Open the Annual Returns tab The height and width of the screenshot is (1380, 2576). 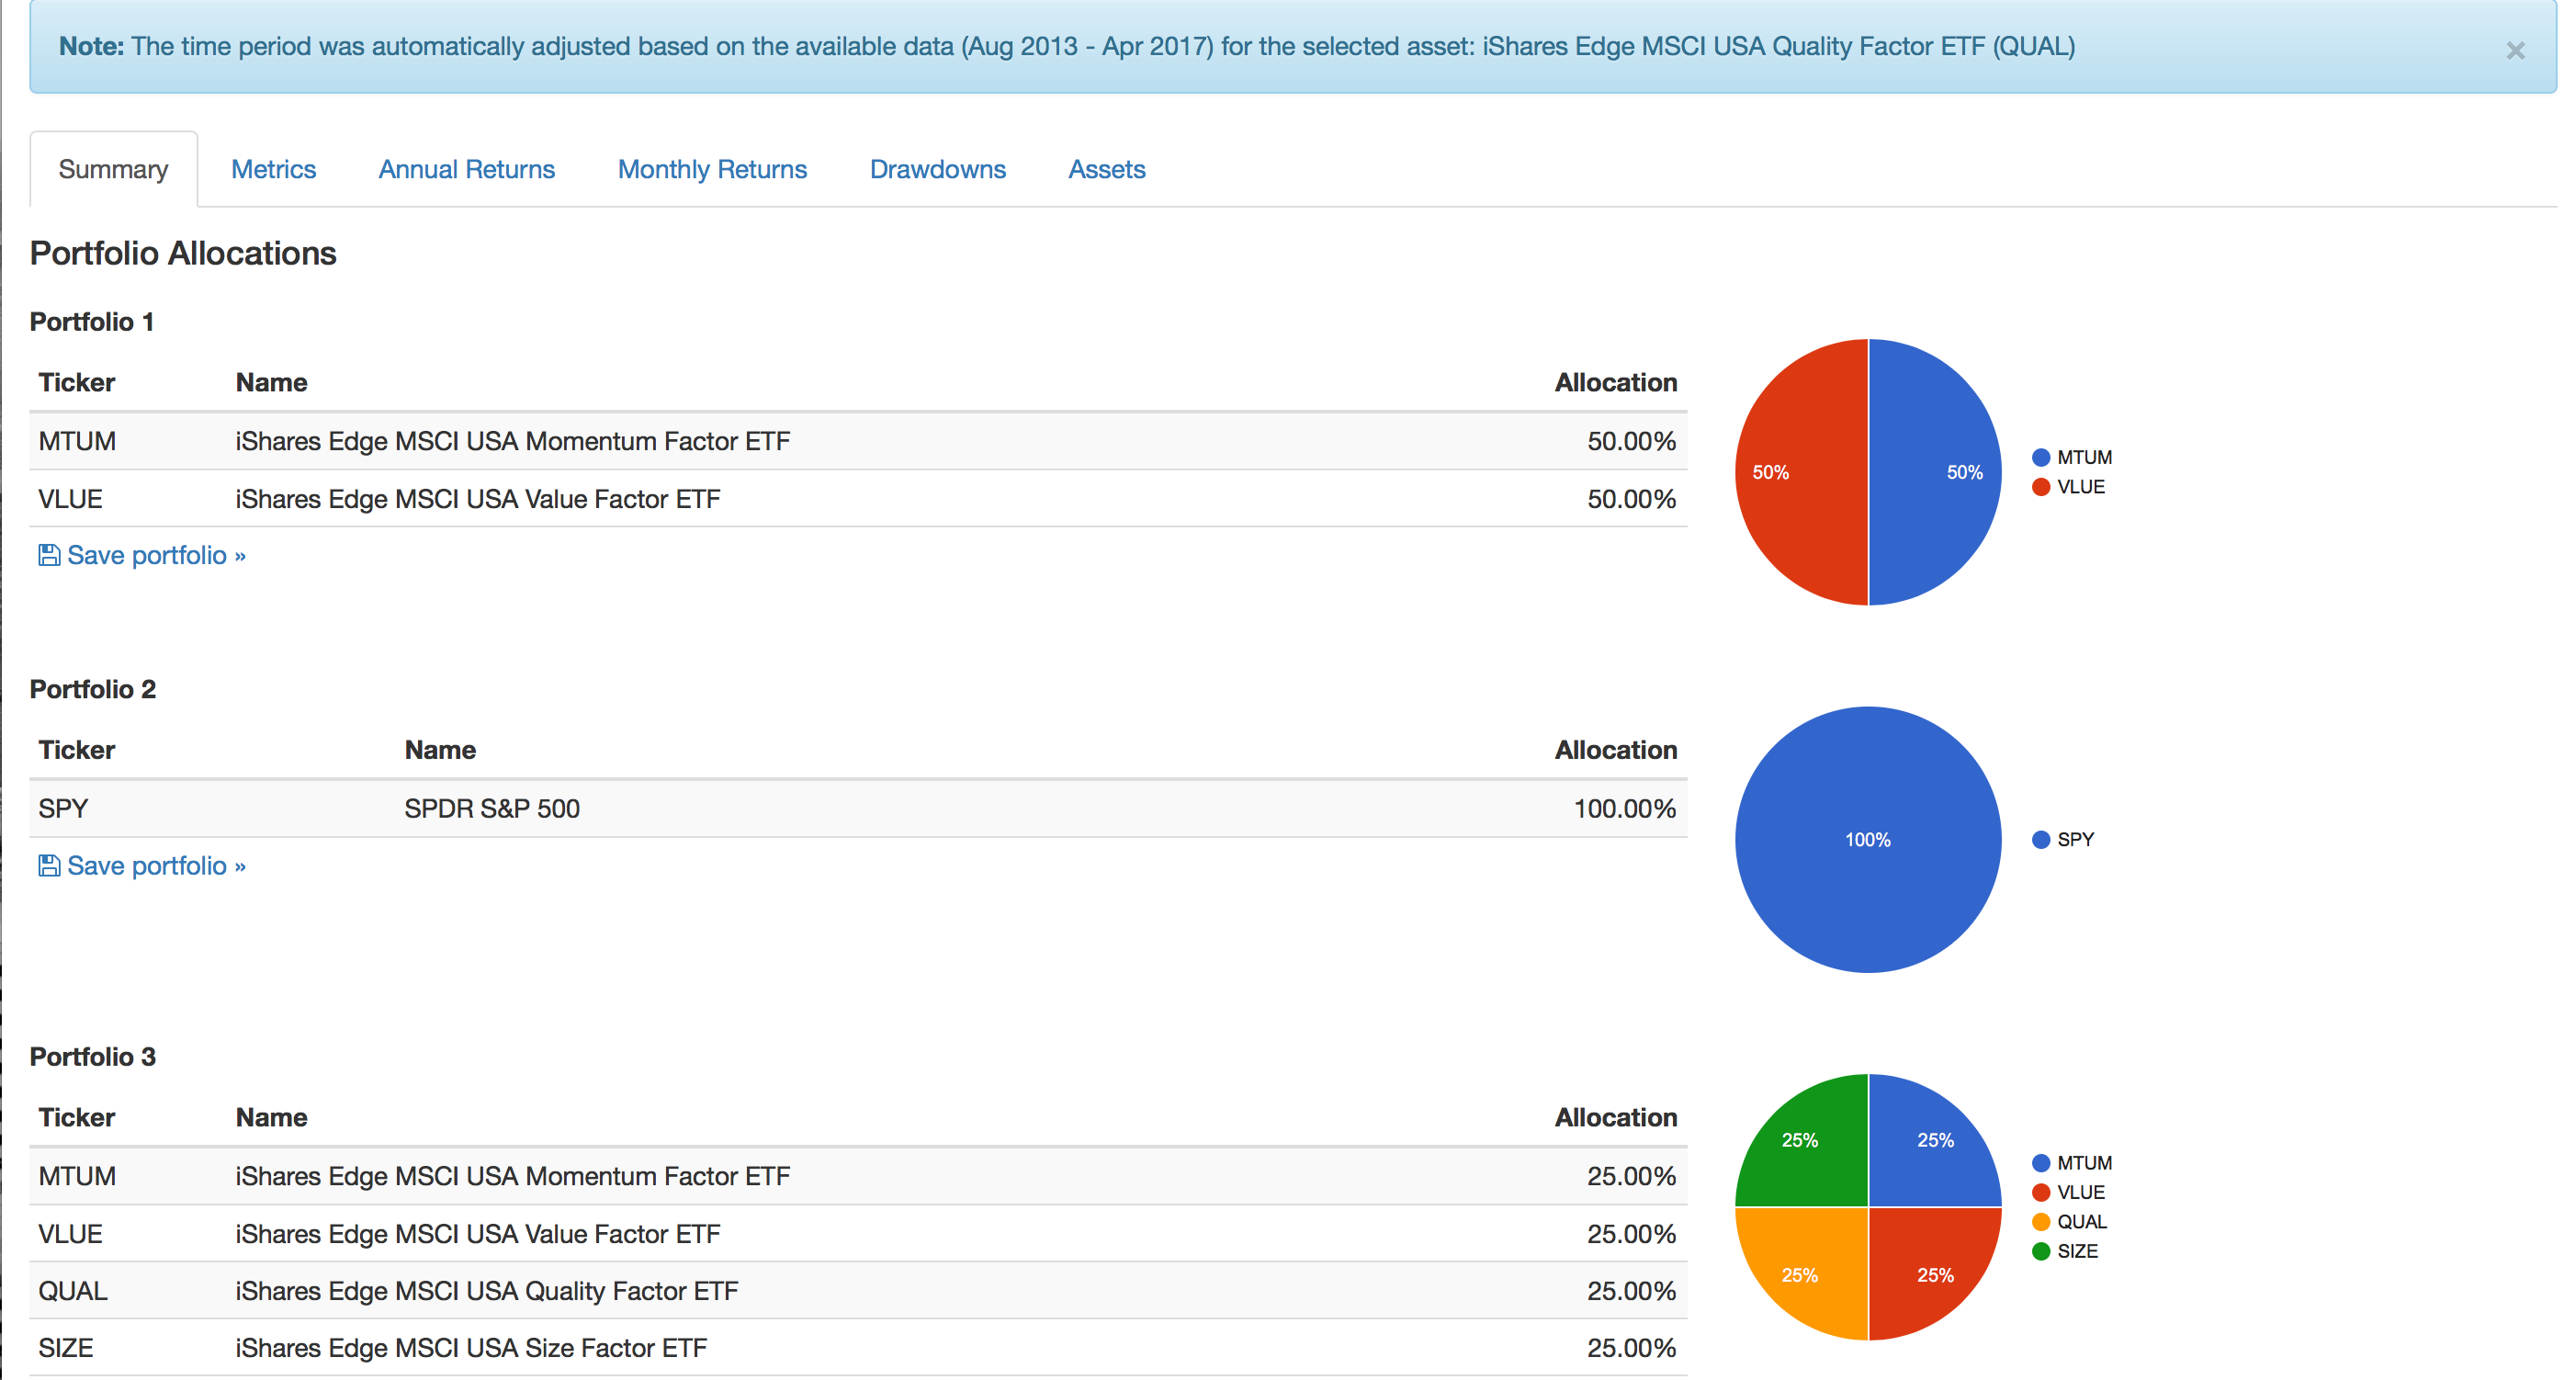coord(466,169)
